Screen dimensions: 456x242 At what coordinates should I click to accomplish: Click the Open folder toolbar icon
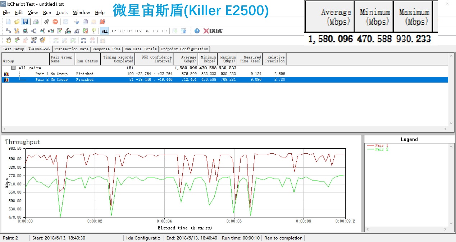17,22
